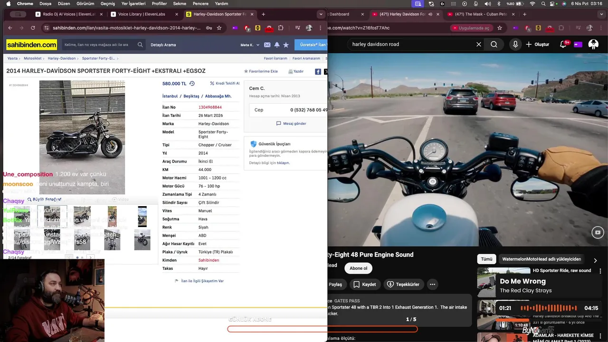Image resolution: width=608 pixels, height=342 pixels.
Task: Select the Tümü filter chip
Action: (486, 259)
